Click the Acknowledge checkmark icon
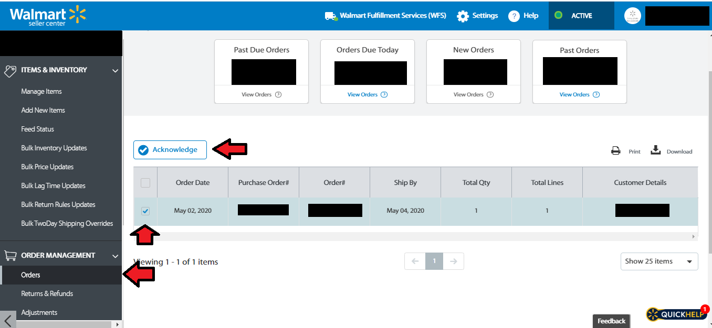Image resolution: width=712 pixels, height=328 pixels. coord(143,150)
